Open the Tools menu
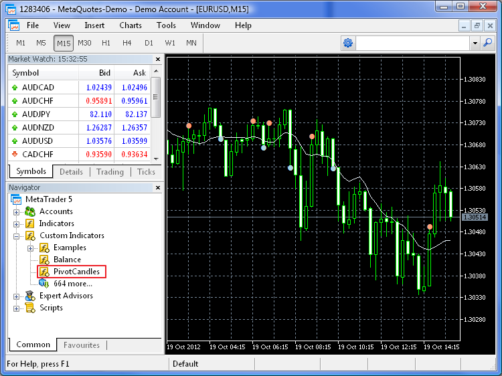The height and width of the screenshot is (376, 502). [x=166, y=25]
